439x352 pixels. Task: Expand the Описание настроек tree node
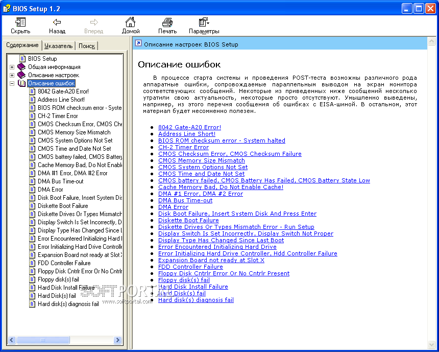tap(12, 75)
